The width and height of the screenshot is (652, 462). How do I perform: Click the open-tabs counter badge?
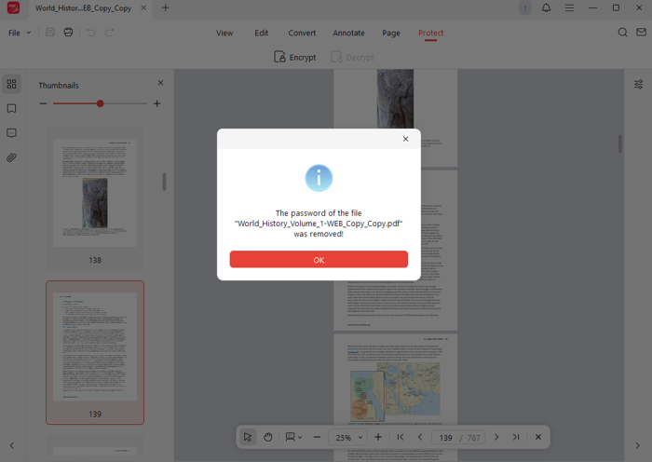tap(525, 7)
